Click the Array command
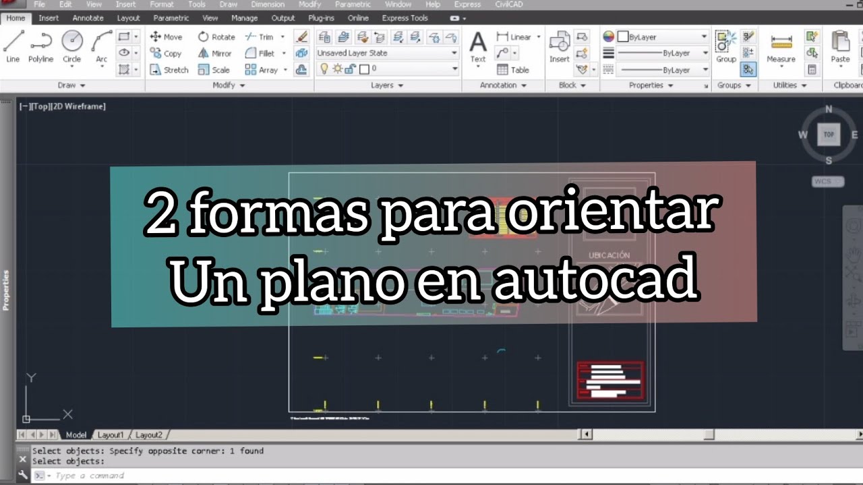This screenshot has width=863, height=485. click(262, 69)
